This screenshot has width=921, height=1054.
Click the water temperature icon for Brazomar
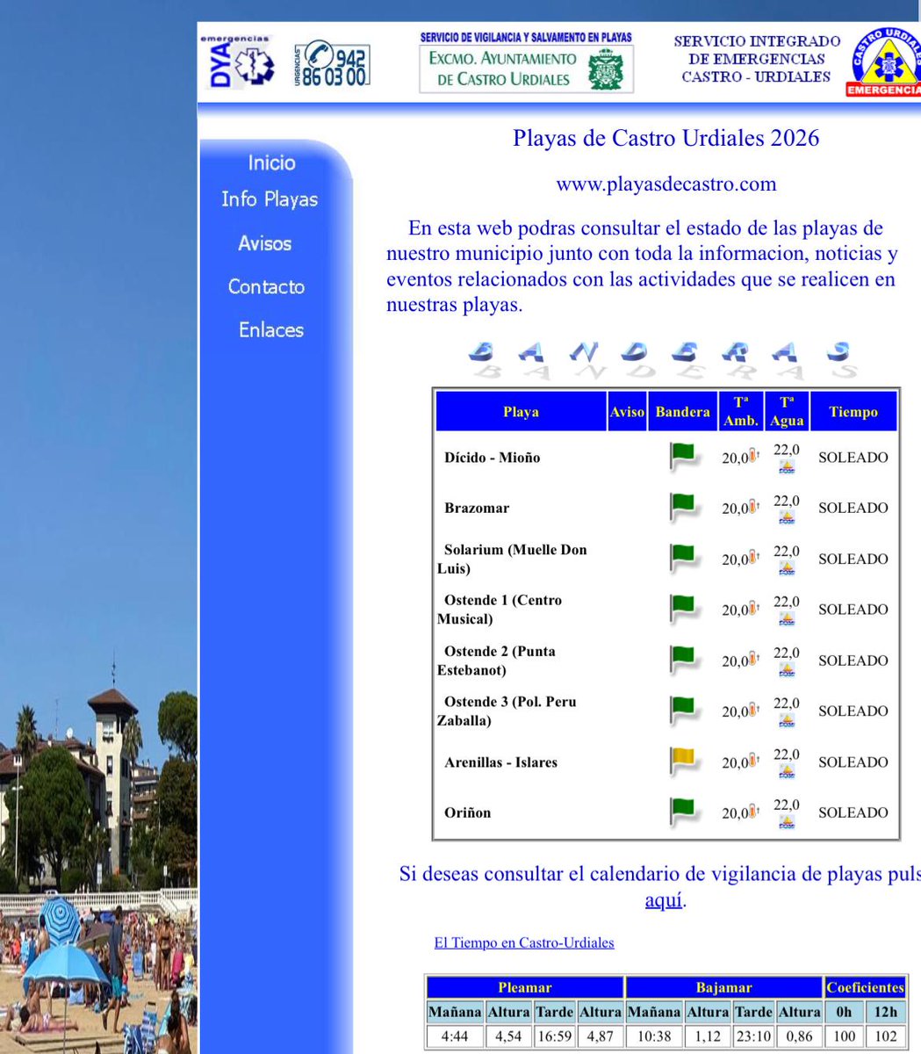pyautogui.click(x=787, y=518)
